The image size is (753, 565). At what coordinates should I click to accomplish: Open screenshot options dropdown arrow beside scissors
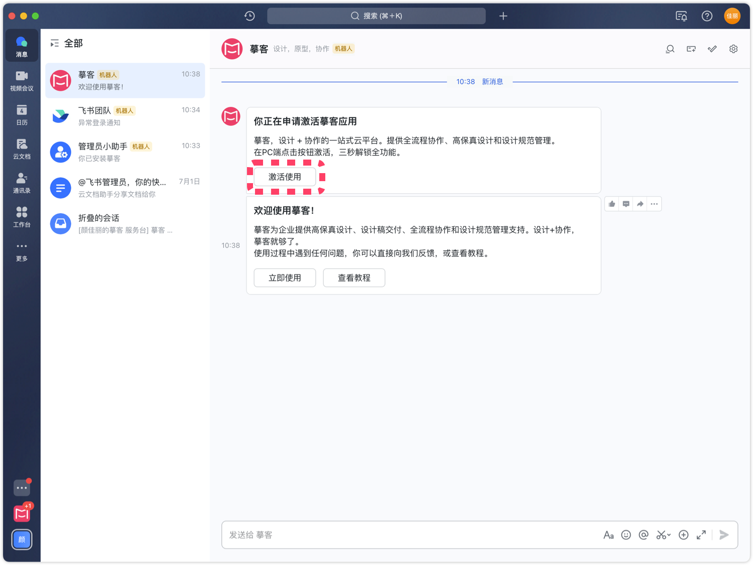669,535
